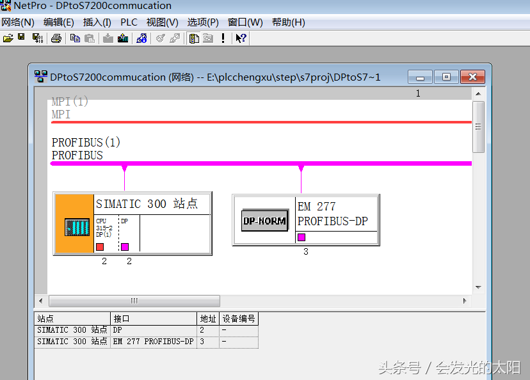Screen dimensions: 530x380
Task: Select the EM 277 PROFIBUS-DP table row
Action: pos(154,342)
